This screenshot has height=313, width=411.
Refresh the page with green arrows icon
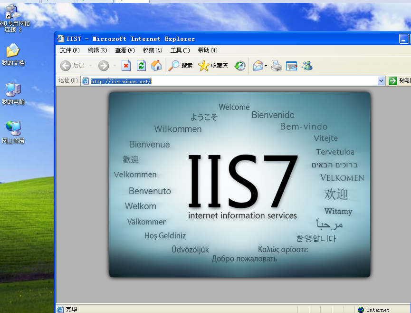pos(141,66)
